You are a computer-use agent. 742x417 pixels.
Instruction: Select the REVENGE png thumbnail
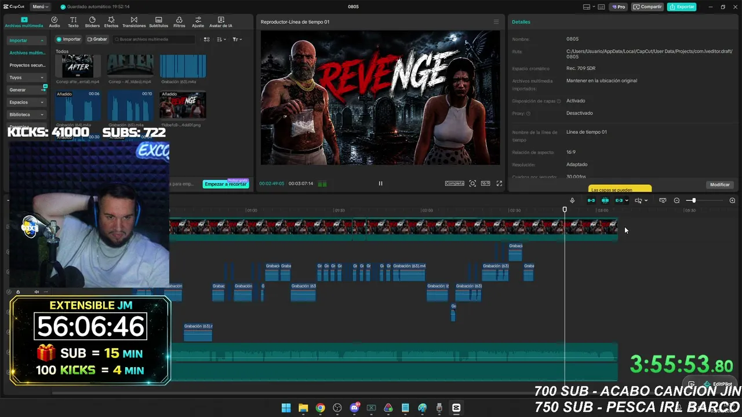click(183, 104)
